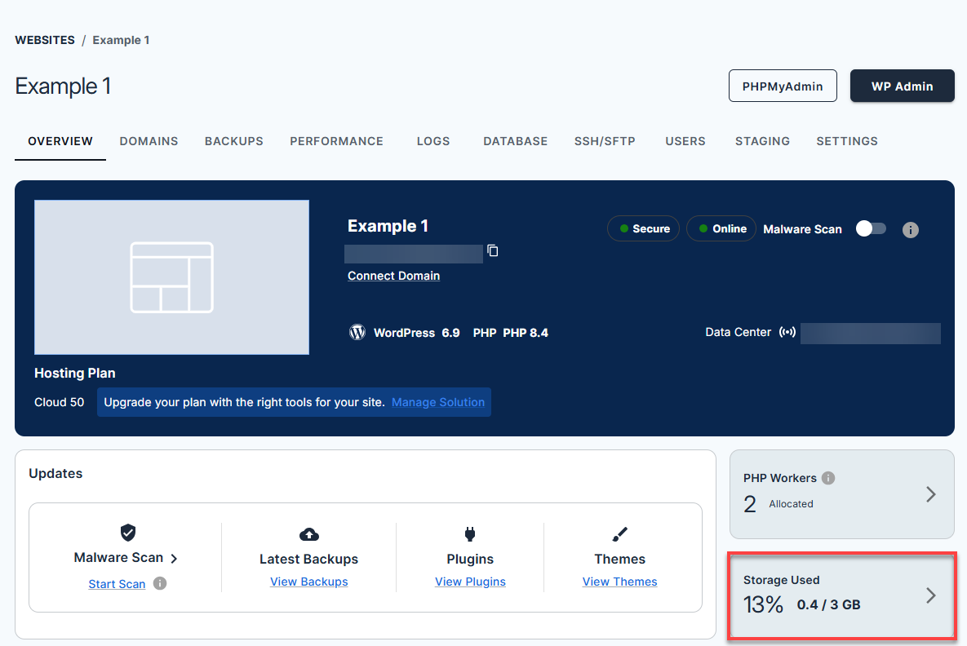Click the copy site URL icon
This screenshot has height=646, width=967.
click(x=492, y=251)
